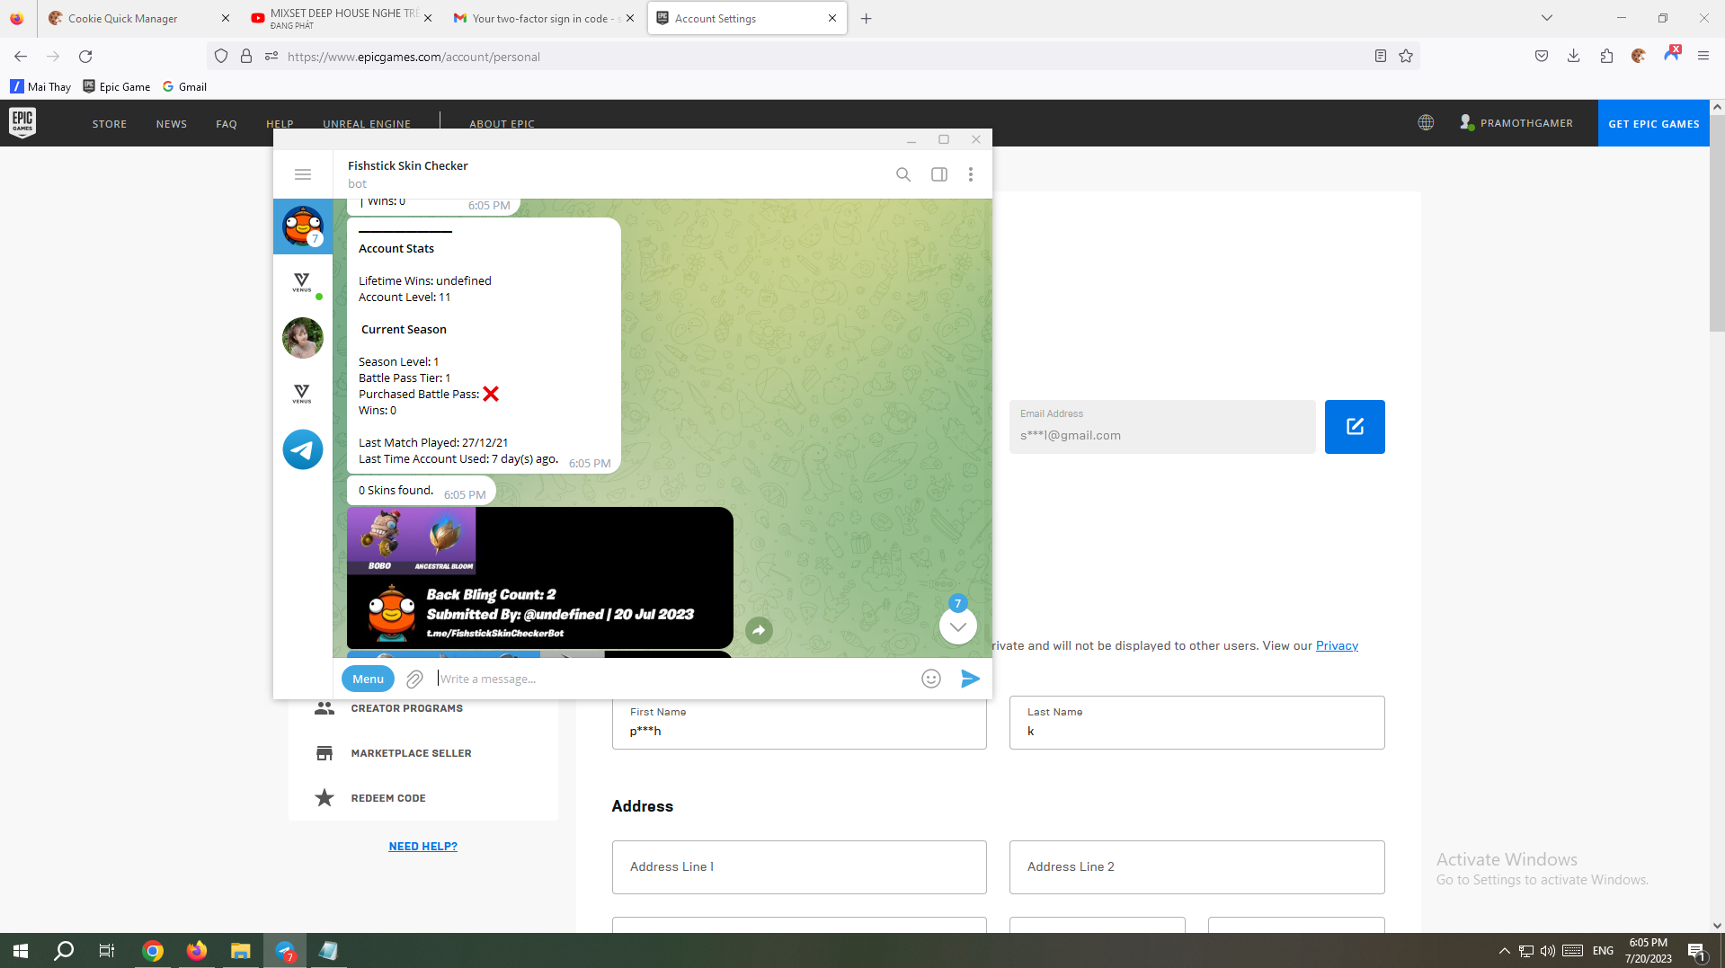
Task: Open News in Epic navigation
Action: [x=172, y=124]
